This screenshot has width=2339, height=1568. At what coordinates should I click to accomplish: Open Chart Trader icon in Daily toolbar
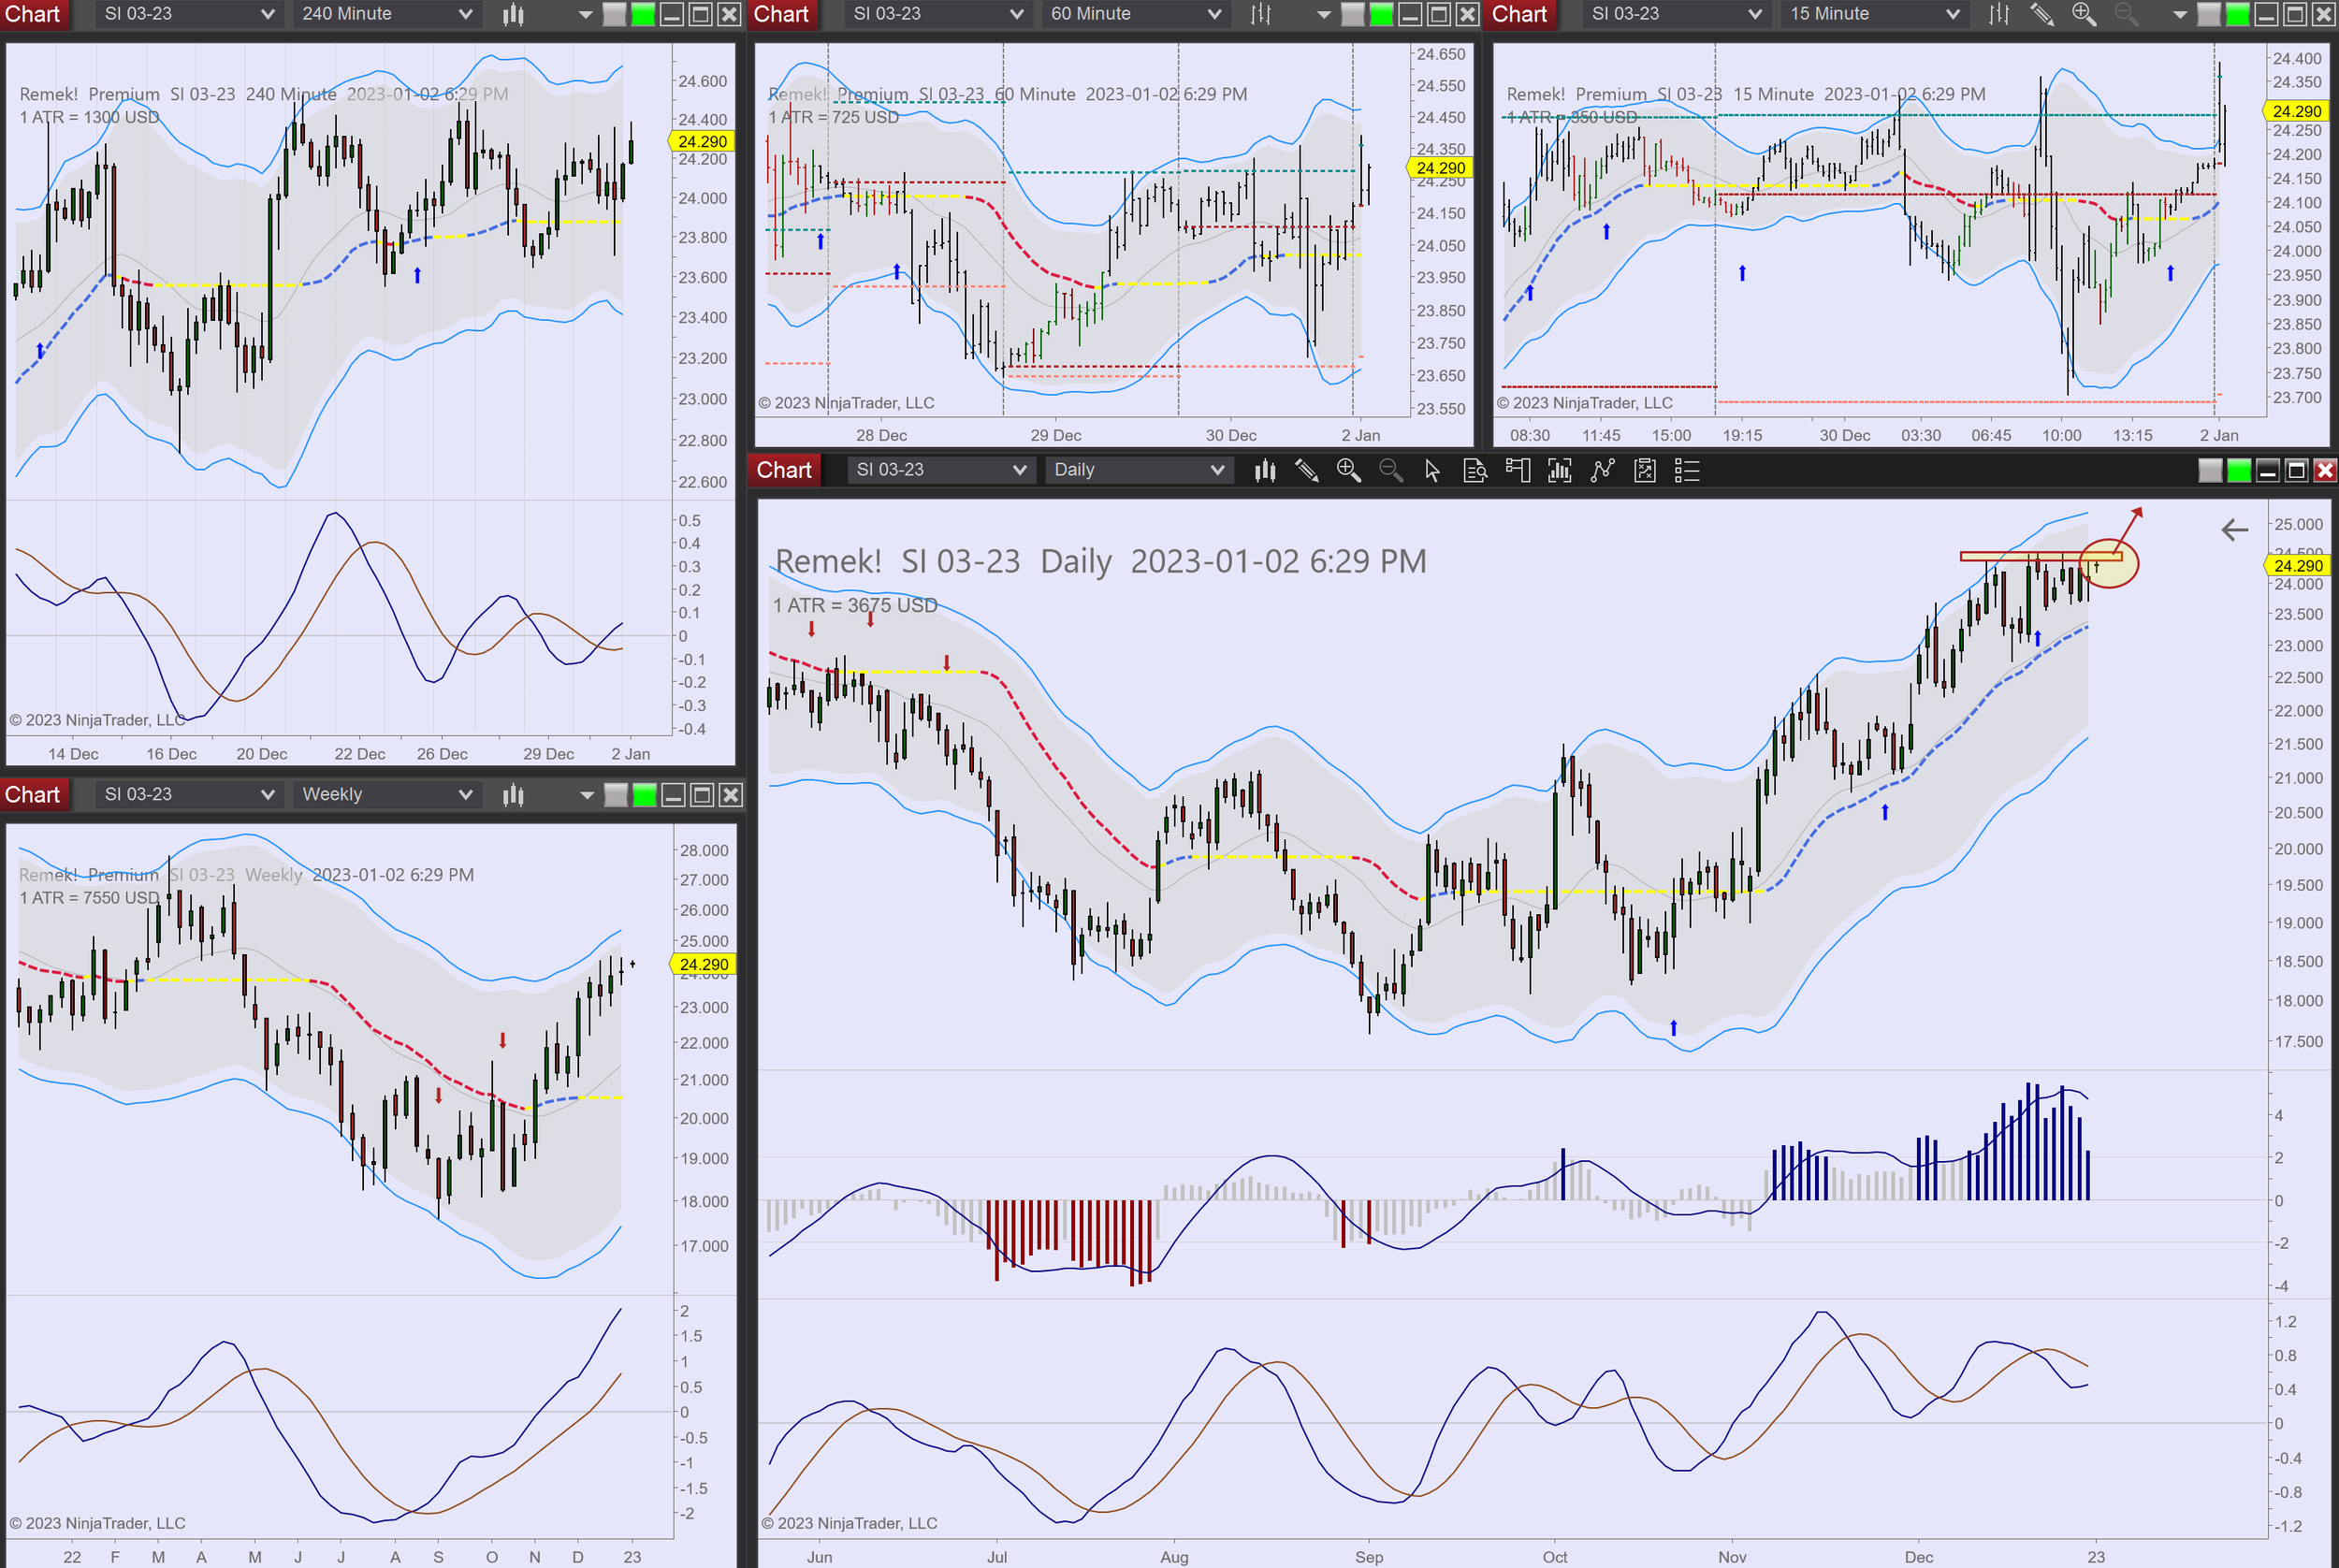pos(1517,470)
